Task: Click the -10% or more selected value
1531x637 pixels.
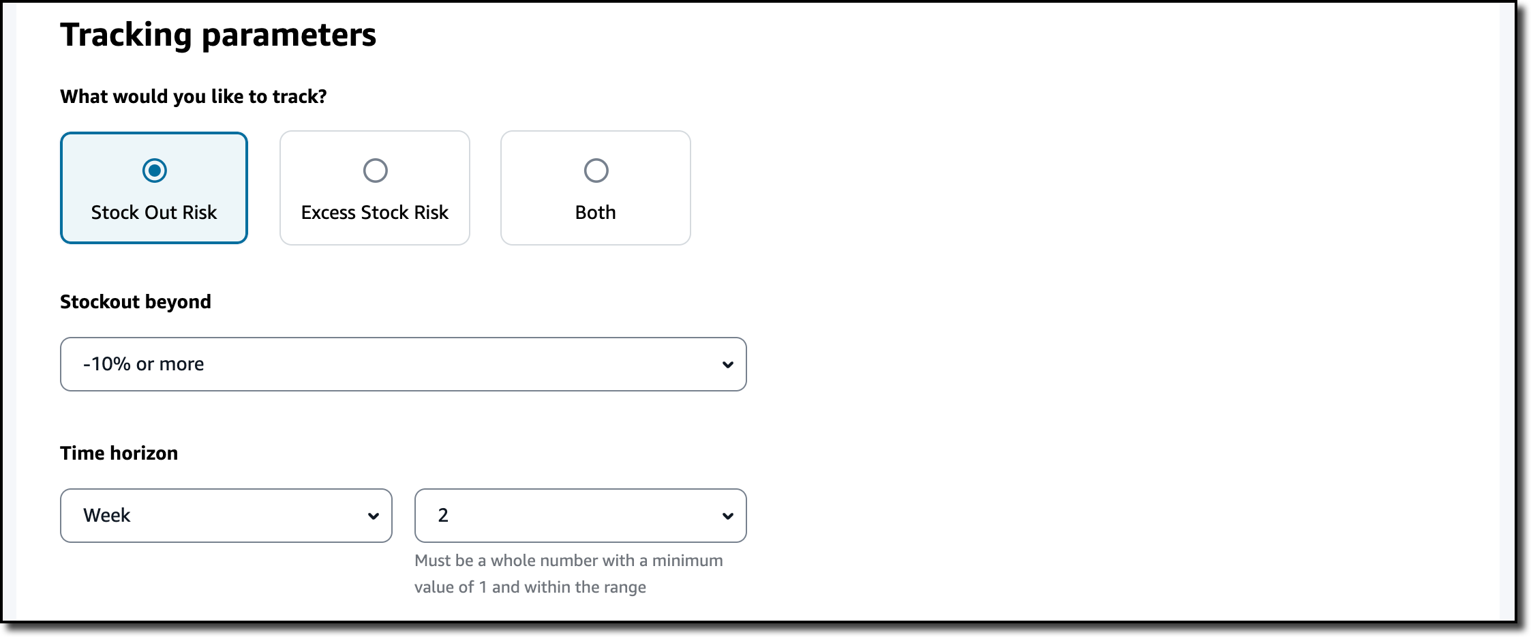Action: point(144,364)
